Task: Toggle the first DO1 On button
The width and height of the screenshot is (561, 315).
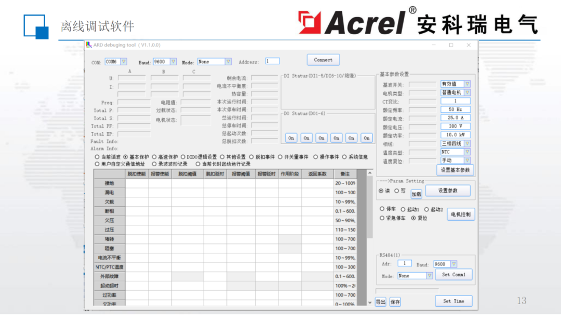Action: point(291,138)
